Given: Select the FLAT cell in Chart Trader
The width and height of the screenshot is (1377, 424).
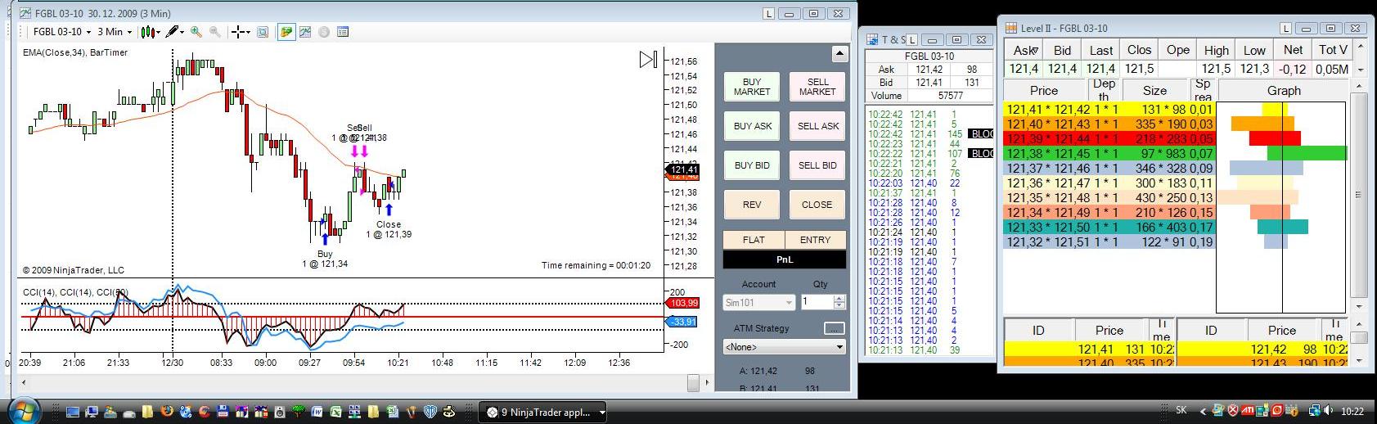Looking at the screenshot, I should pyautogui.click(x=754, y=240).
